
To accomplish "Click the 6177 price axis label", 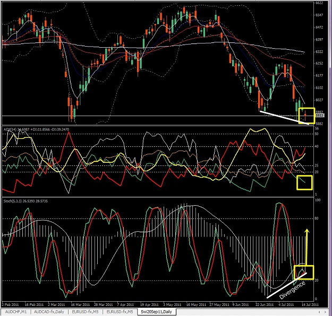I will click(319, 75).
